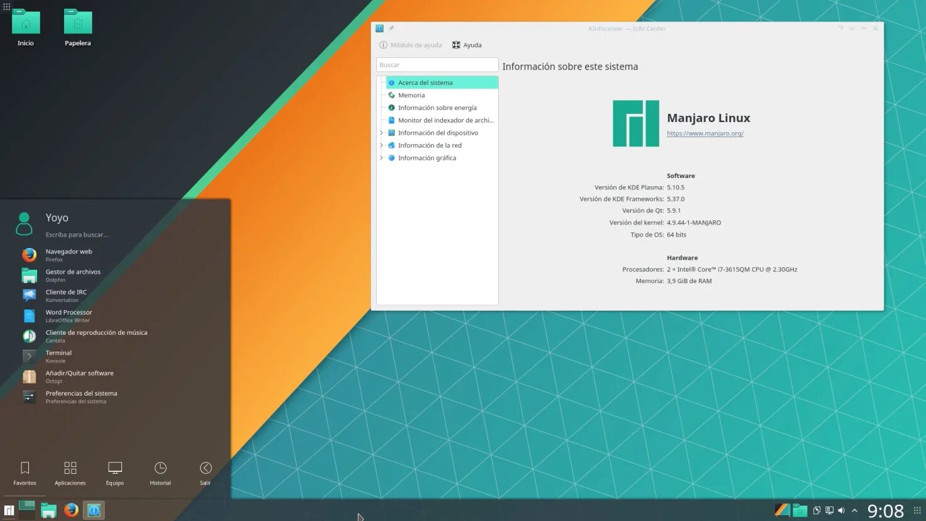926x521 pixels.
Task: Expand Información de la red tree node
Action: 381,145
